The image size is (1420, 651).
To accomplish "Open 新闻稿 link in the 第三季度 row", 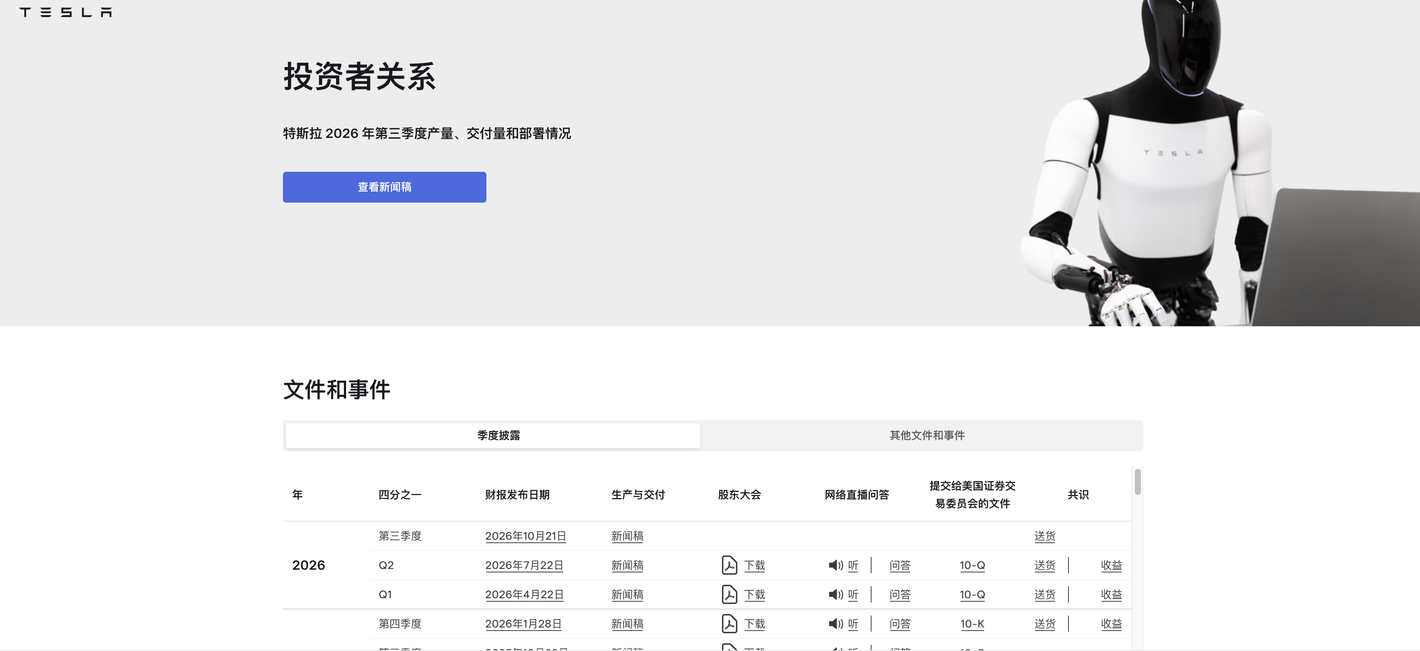I will [627, 536].
